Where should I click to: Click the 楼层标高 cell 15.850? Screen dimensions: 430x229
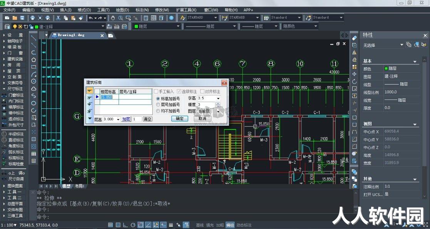coord(109,97)
